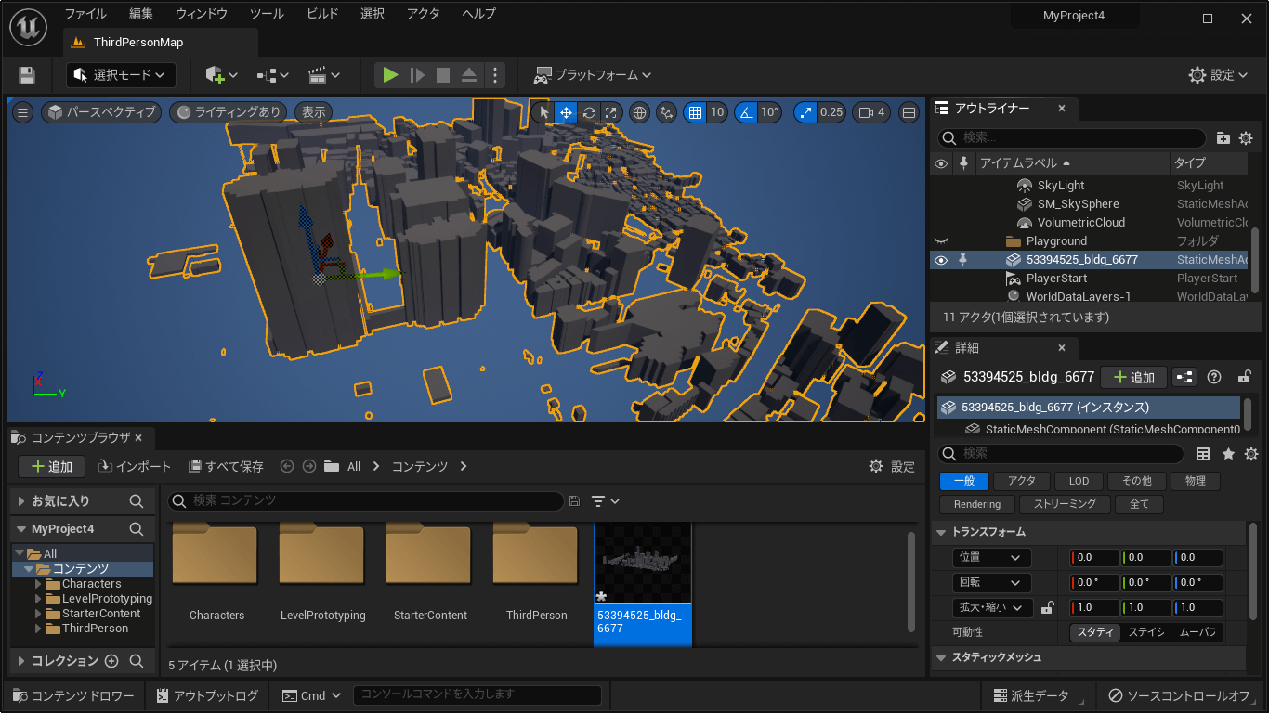Screen dimensions: 1269x713
Task: Open the ウィンドウ menu
Action: point(202,14)
